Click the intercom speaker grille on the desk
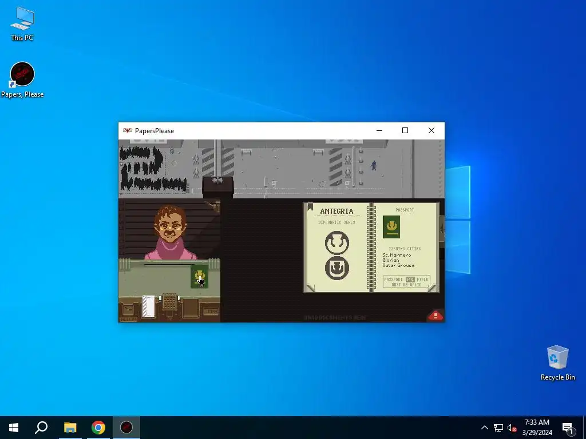Image resolution: width=586 pixels, height=439 pixels. point(169,302)
